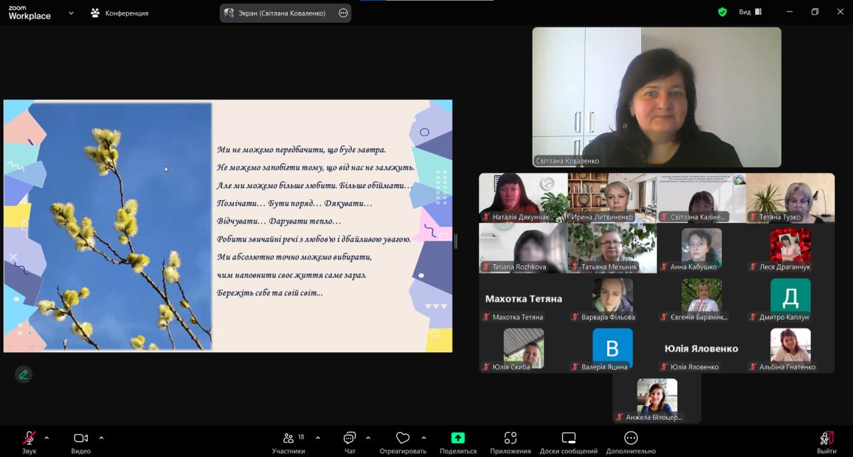This screenshot has height=457, width=853.
Task: Expand the arrow beside Отреагировать
Action: point(424,438)
